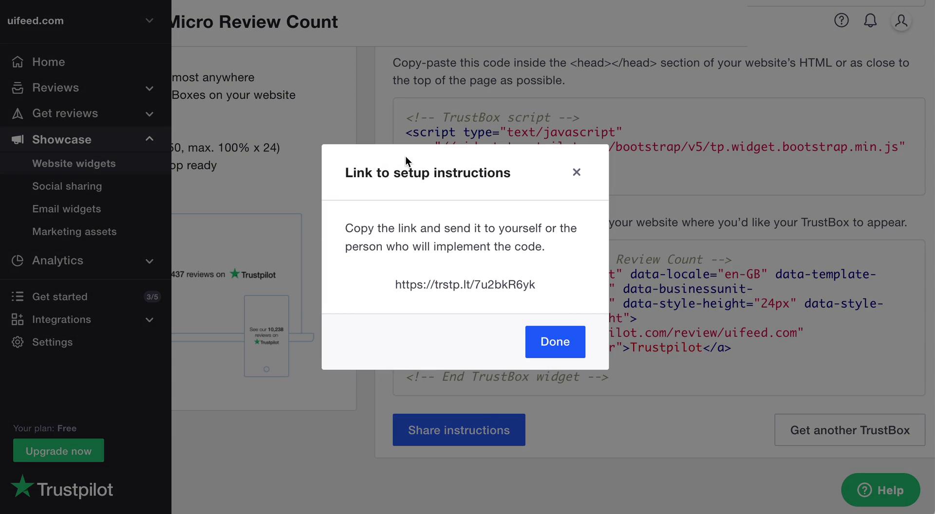Open Social sharing submenu item
Image resolution: width=935 pixels, height=514 pixels.
(85, 186)
